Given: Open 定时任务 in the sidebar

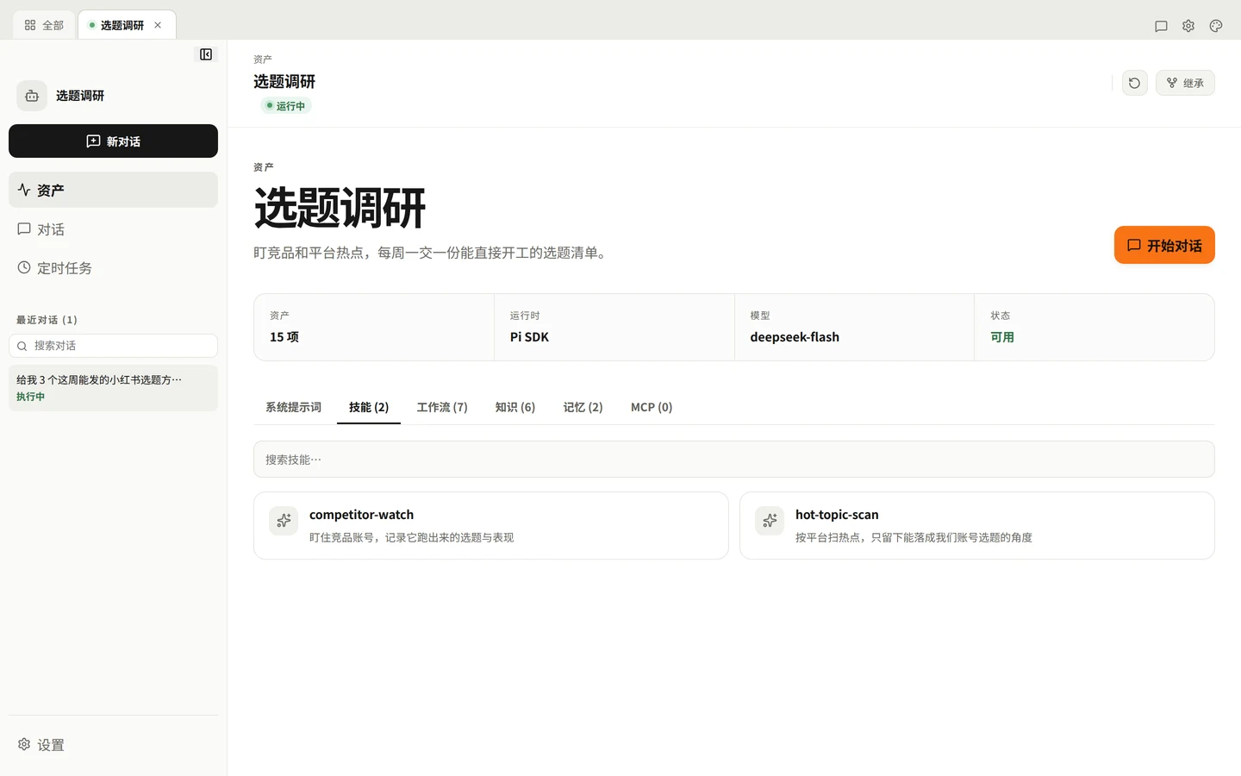Looking at the screenshot, I should [113, 268].
